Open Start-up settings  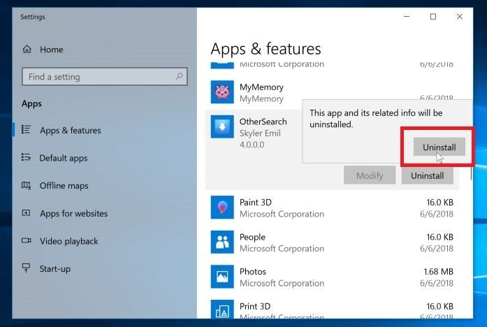[x=54, y=268]
